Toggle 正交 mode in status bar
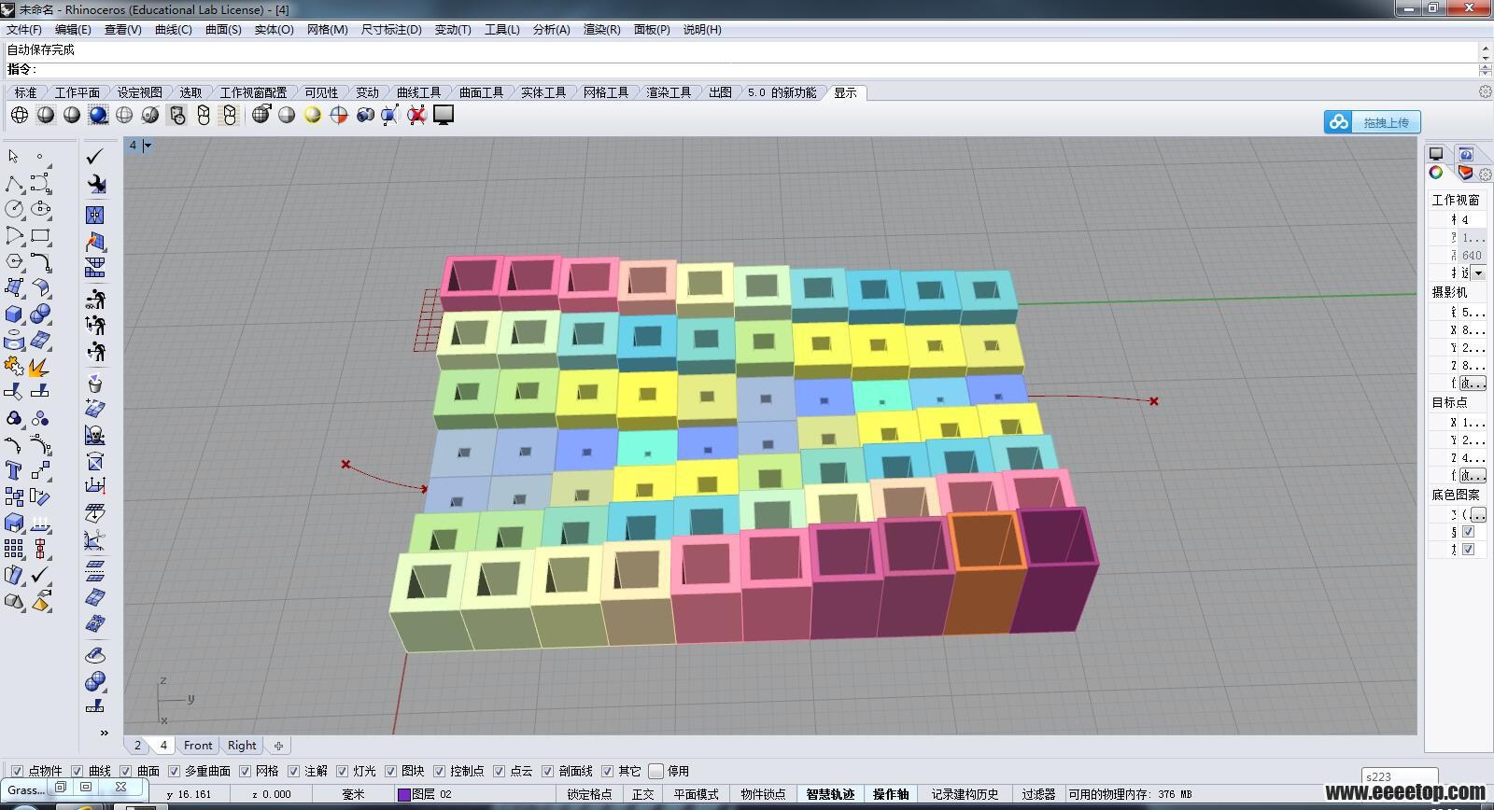This screenshot has height=810, width=1494. point(643,794)
